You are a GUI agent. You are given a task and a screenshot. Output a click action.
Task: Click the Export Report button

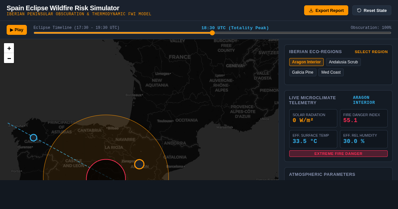point(326,10)
